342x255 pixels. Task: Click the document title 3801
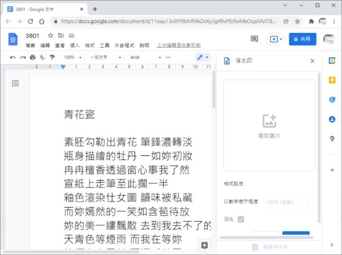pyautogui.click(x=32, y=36)
